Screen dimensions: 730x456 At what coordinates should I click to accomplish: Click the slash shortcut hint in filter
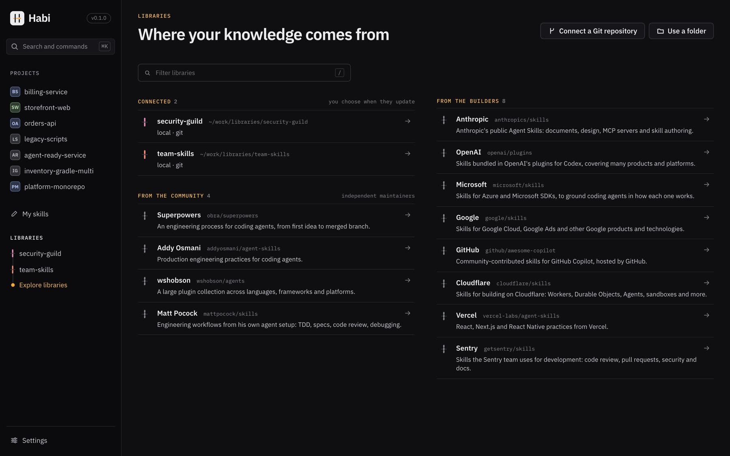click(339, 73)
